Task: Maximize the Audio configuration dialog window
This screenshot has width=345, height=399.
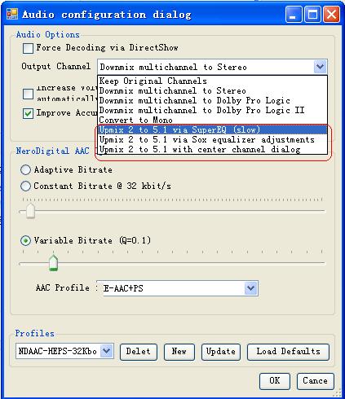Action: click(312, 14)
